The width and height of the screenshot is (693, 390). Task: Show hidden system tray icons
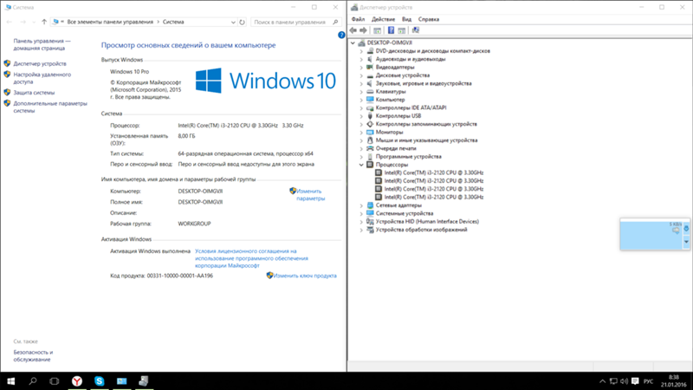[x=602, y=381]
